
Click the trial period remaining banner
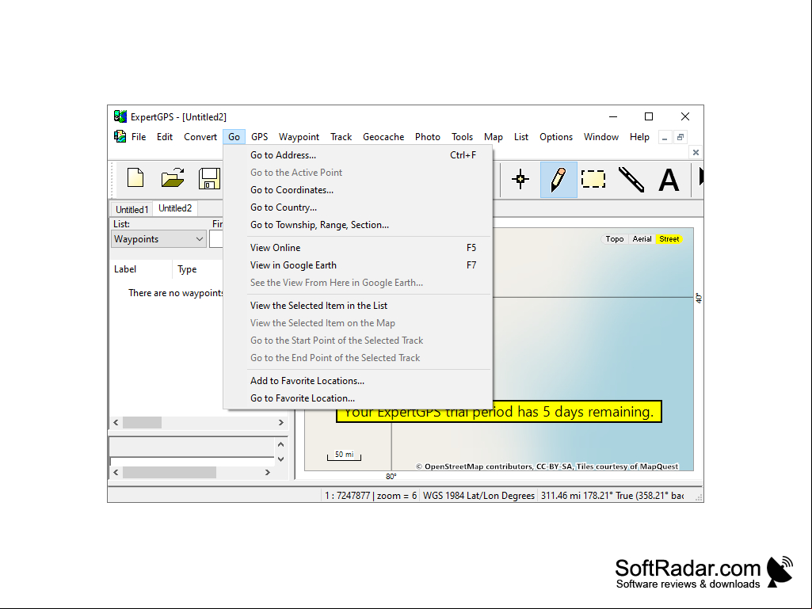coord(499,412)
